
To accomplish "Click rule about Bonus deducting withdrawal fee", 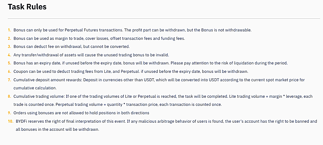I will tap(72, 47).
